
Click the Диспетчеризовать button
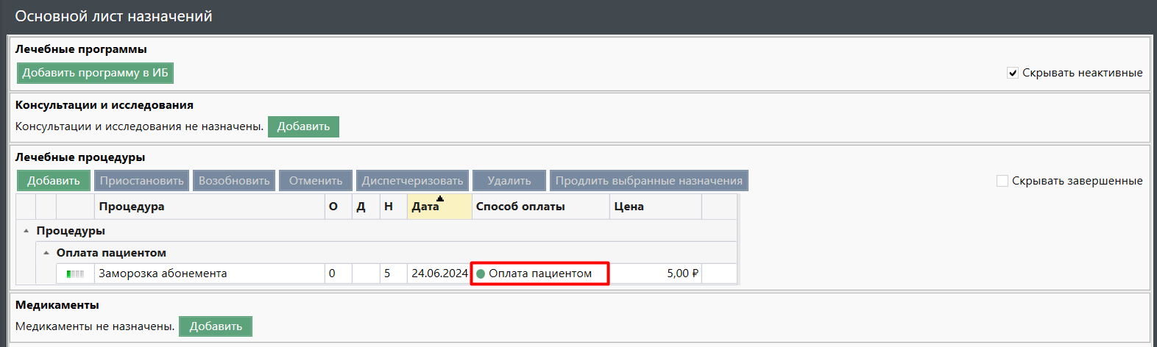412,181
